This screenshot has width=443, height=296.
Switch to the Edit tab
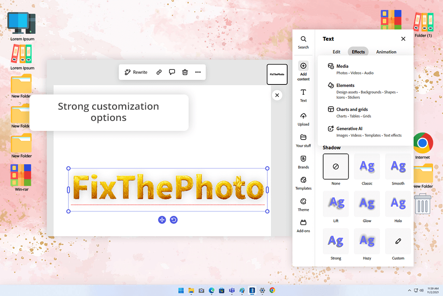click(336, 52)
